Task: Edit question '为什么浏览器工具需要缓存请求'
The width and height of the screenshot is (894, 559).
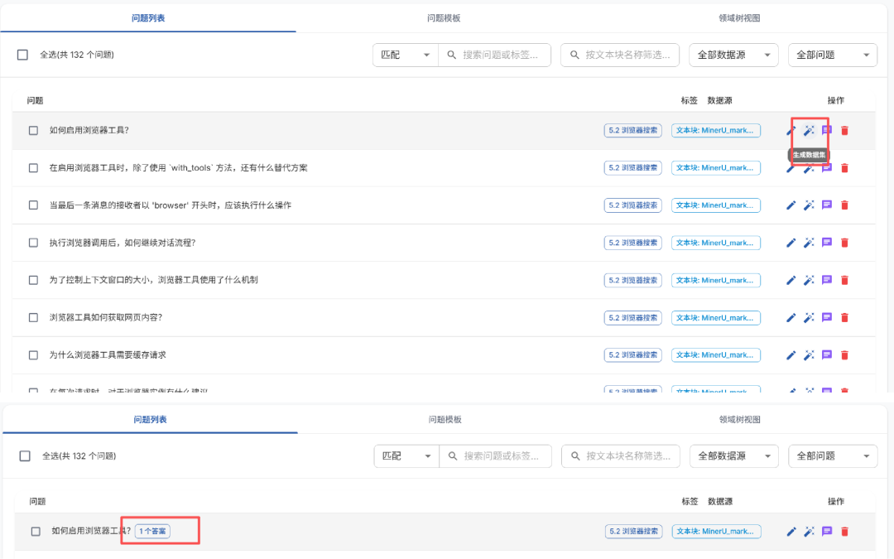Action: 791,354
